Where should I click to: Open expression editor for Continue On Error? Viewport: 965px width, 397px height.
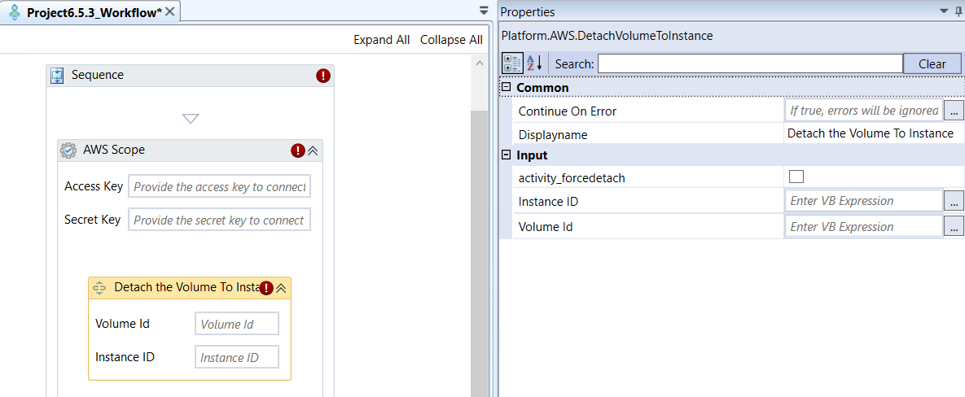[953, 111]
